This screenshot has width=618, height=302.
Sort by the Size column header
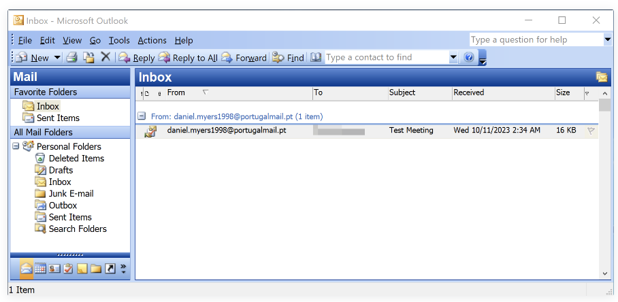tap(569, 93)
